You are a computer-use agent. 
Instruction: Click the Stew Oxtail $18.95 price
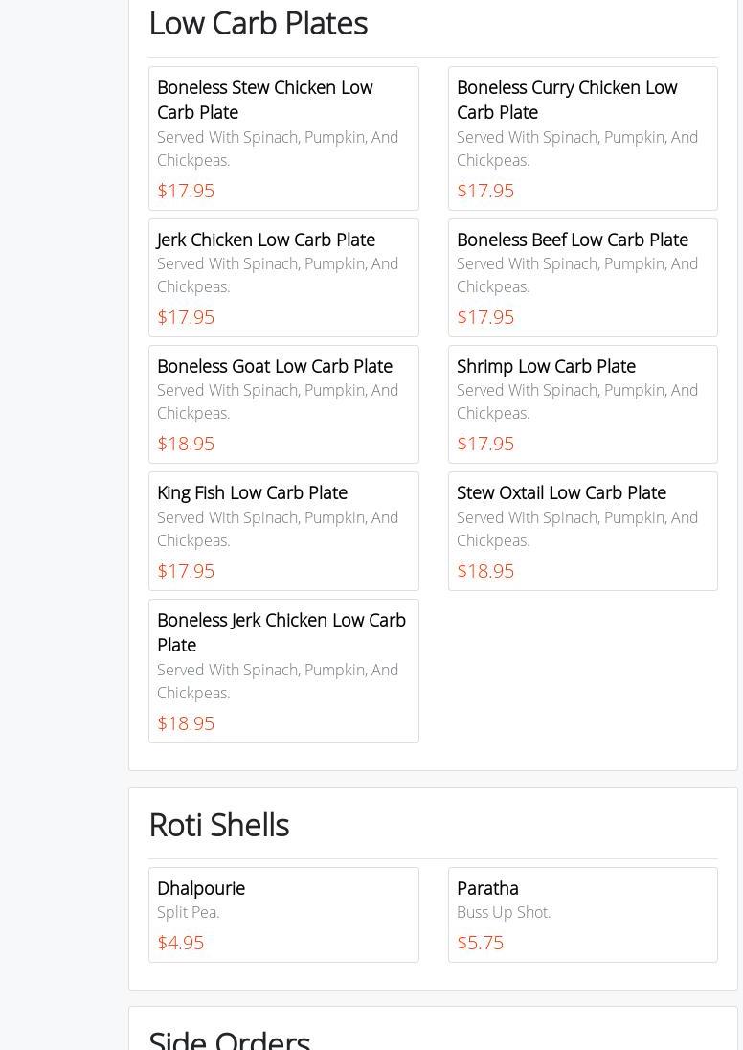coord(485,571)
